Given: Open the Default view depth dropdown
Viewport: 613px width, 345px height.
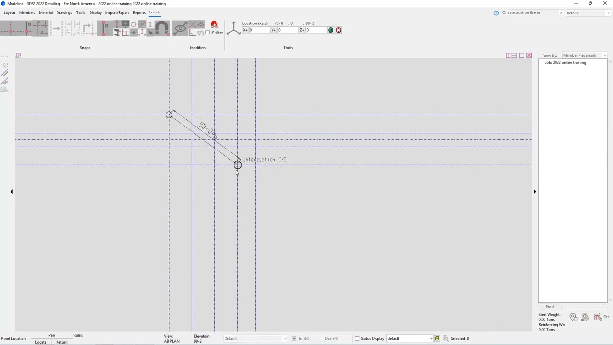Looking at the screenshot, I should pyautogui.click(x=256, y=338).
